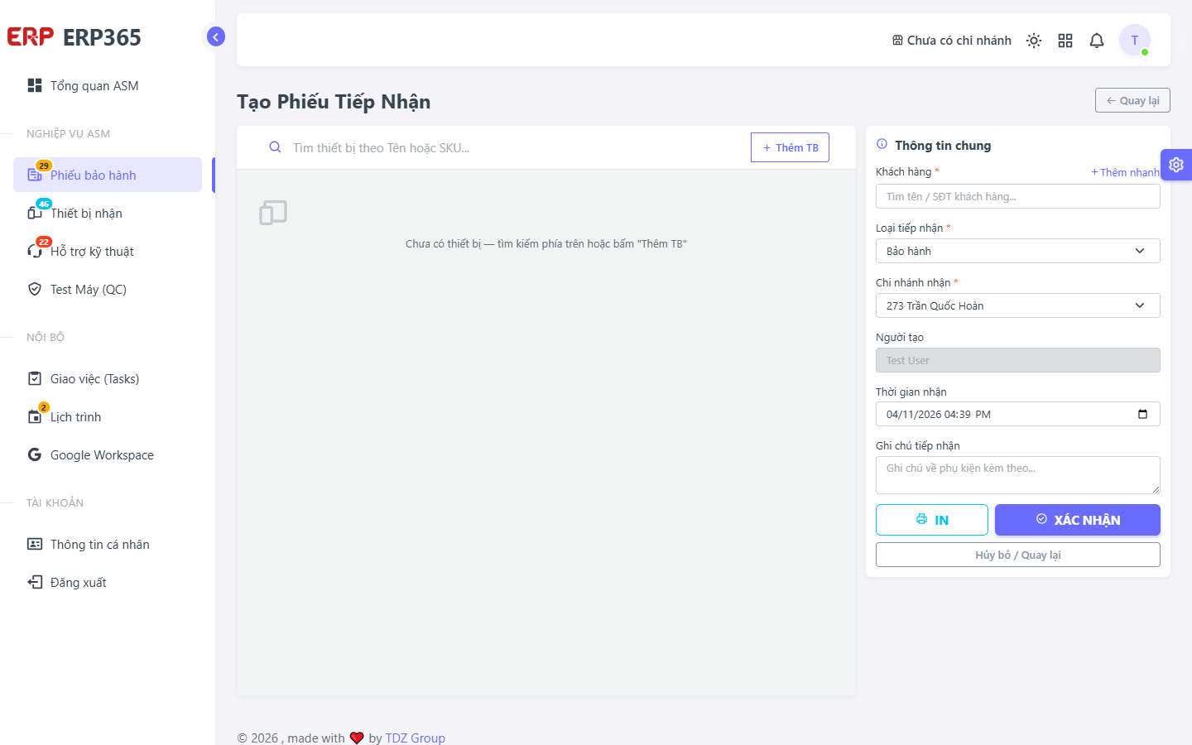The image size is (1192, 745).
Task: Collapse the sidebar with the chevron button
Action: tap(215, 36)
